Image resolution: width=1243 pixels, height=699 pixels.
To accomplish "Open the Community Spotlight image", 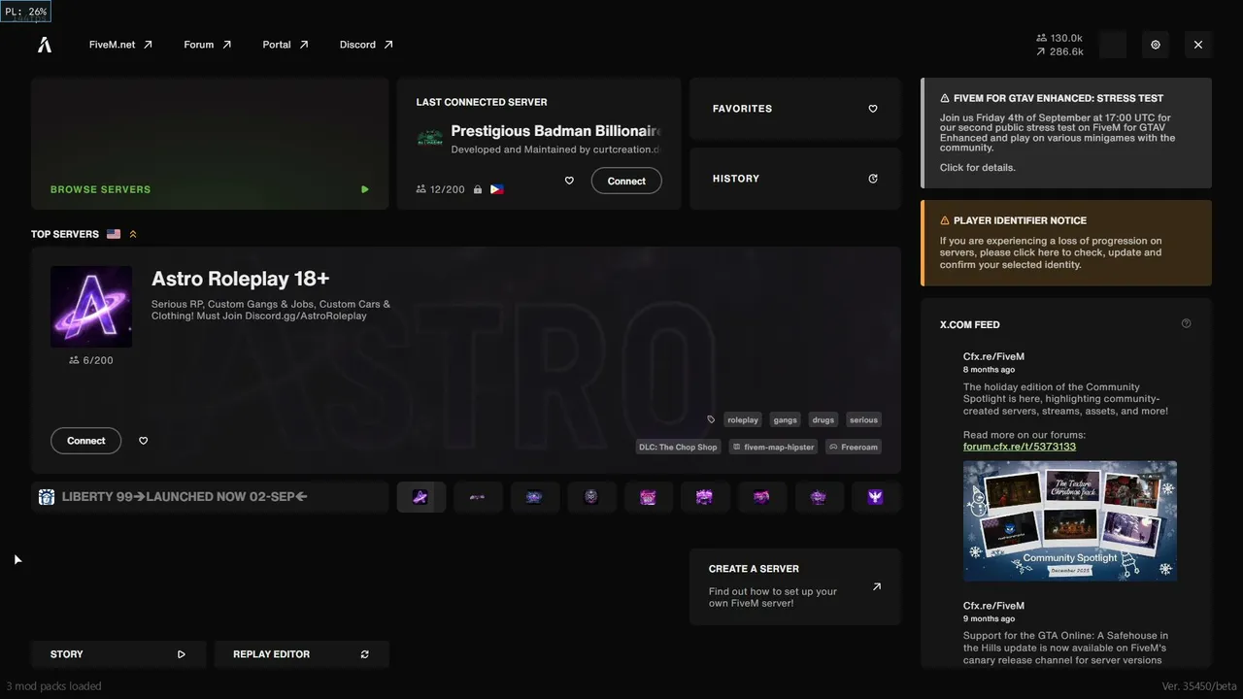I will pyautogui.click(x=1070, y=521).
